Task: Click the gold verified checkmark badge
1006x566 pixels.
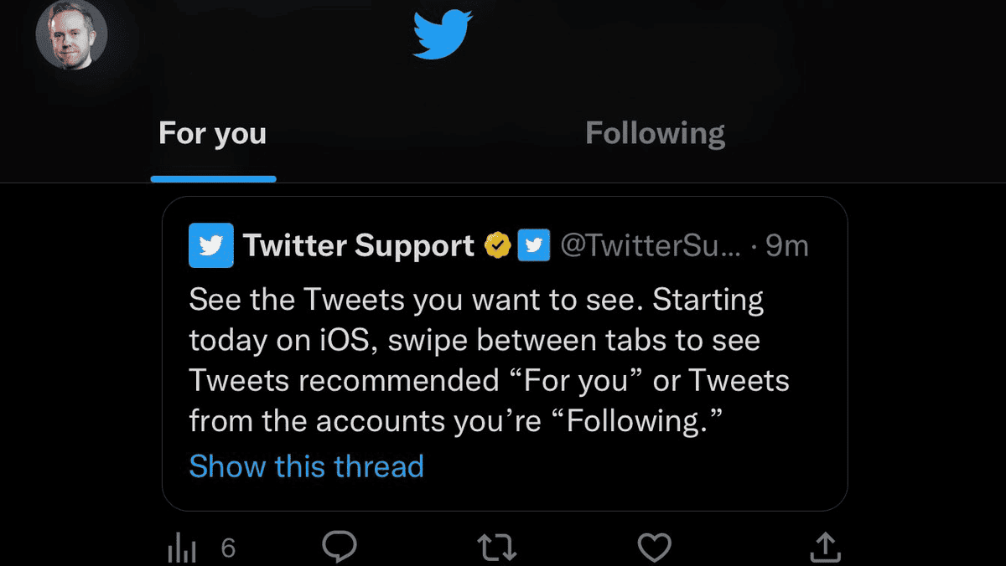Action: (x=498, y=245)
